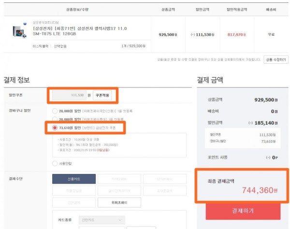Click the 상품 수정하기 button
290x229 pixels.
click(276, 59)
